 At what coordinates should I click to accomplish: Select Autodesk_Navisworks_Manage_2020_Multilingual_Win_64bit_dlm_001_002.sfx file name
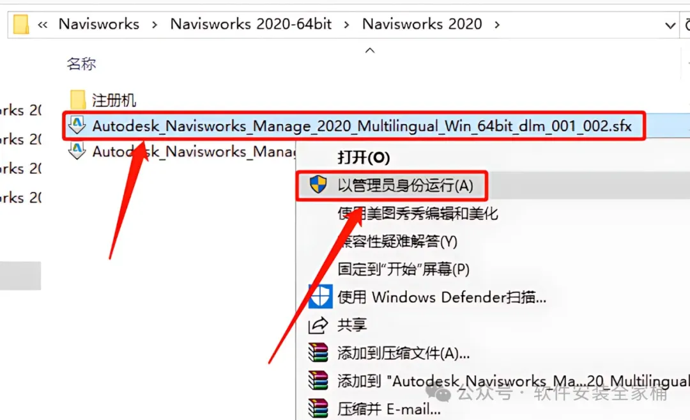pyautogui.click(x=362, y=127)
